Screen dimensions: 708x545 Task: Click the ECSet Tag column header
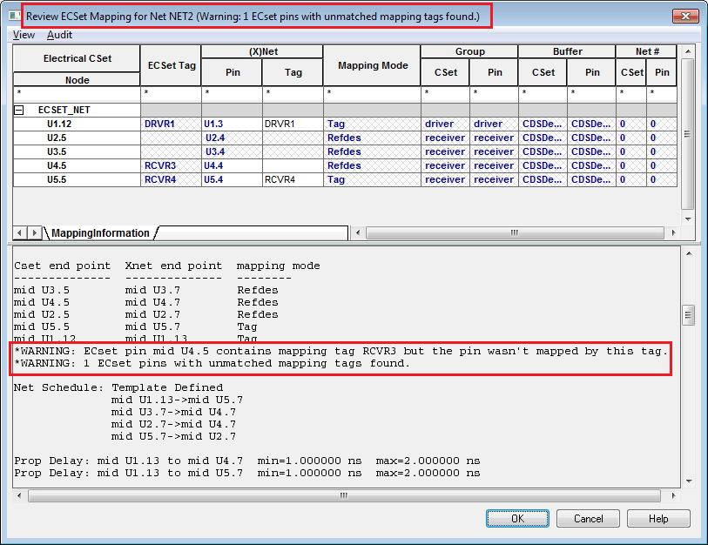tap(172, 65)
